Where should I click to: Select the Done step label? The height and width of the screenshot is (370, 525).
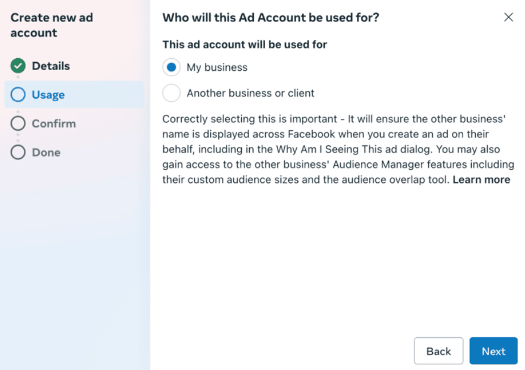click(46, 152)
